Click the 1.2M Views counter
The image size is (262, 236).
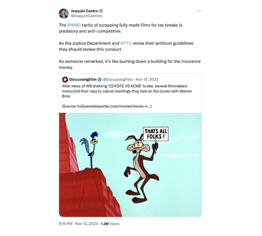pos(110,224)
